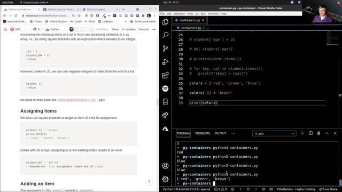Open the Extensions view
The height and width of the screenshot is (192, 342).
[x=165, y=75]
